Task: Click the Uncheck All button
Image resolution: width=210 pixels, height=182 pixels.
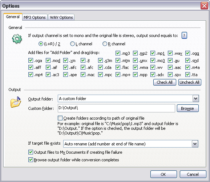Action: (190, 82)
